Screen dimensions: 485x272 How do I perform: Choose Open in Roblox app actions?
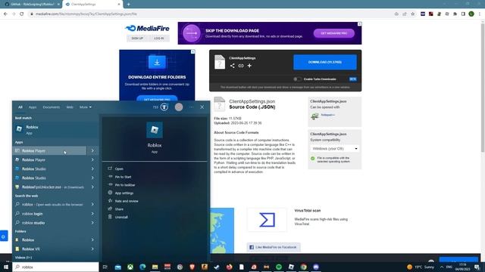pos(119,168)
